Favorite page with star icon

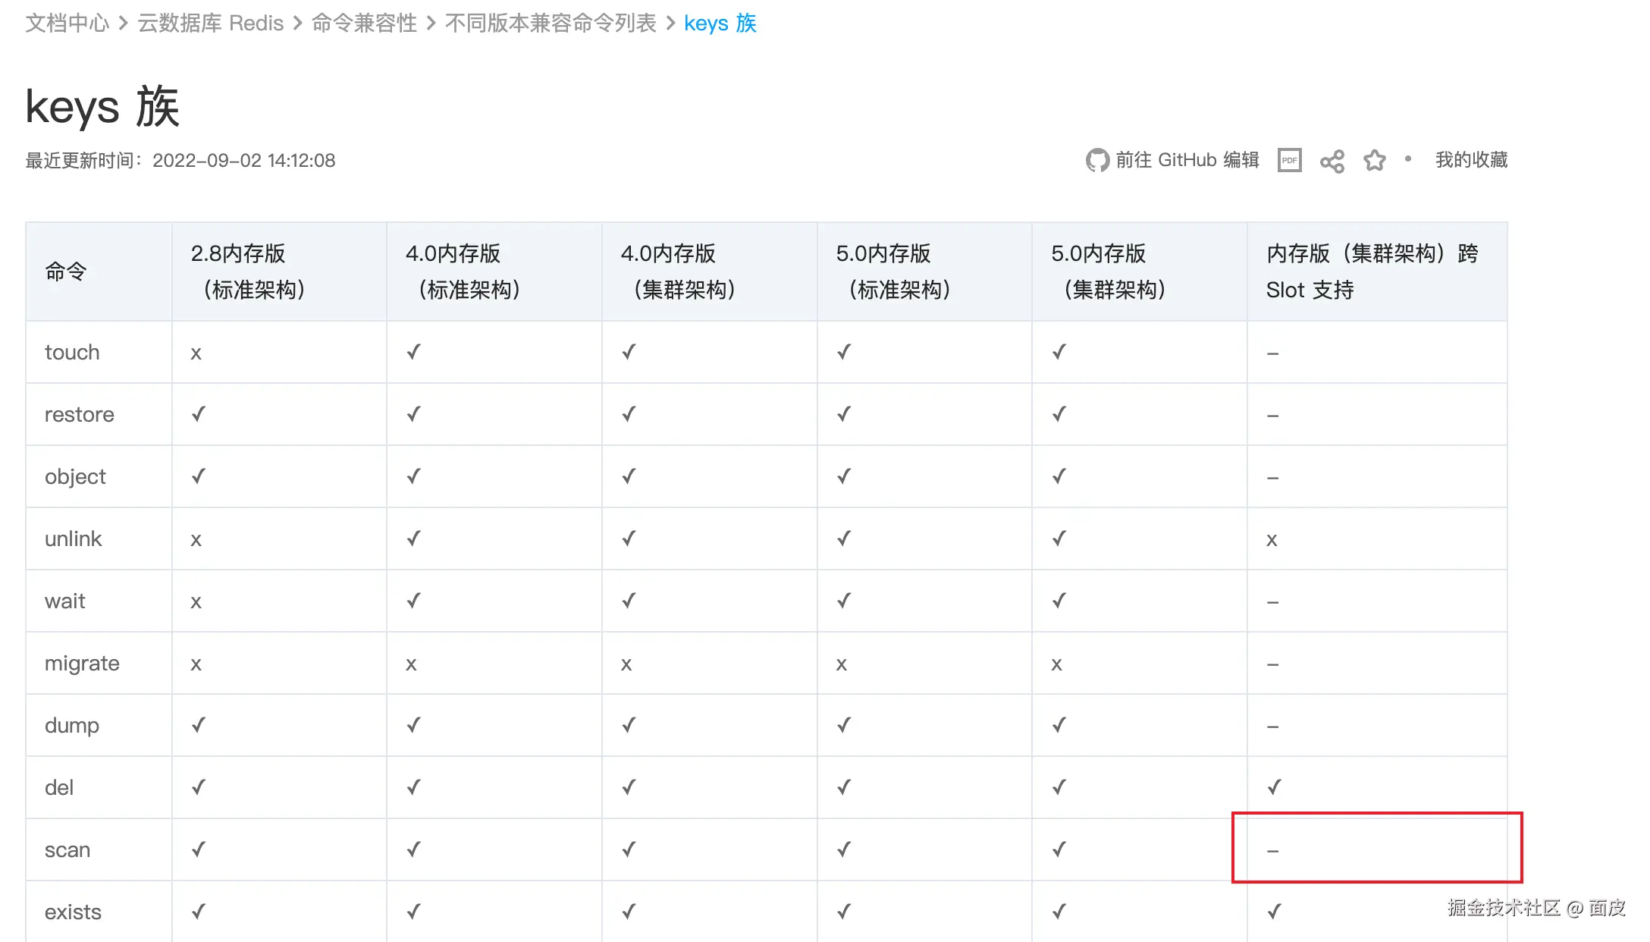(x=1374, y=160)
